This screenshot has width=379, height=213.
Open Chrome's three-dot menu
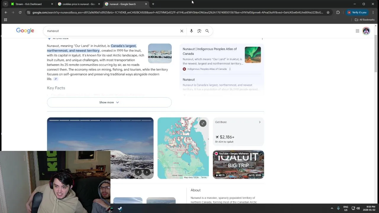(373, 12)
